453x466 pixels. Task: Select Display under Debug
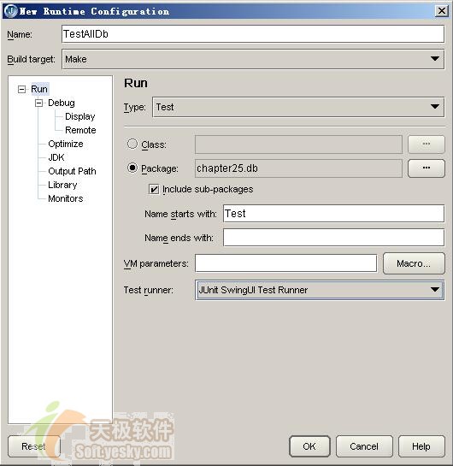pos(80,116)
